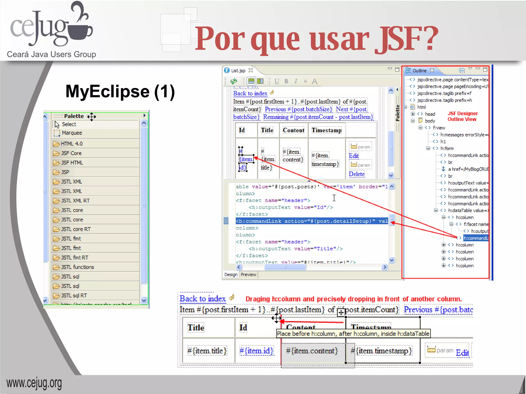Click the Timestamp column header cell
The height and width of the screenshot is (394, 526).
tap(327, 130)
